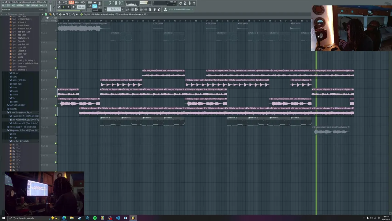Select the Playback speaker tool in playlist toolbar

pyautogui.click(x=77, y=14)
